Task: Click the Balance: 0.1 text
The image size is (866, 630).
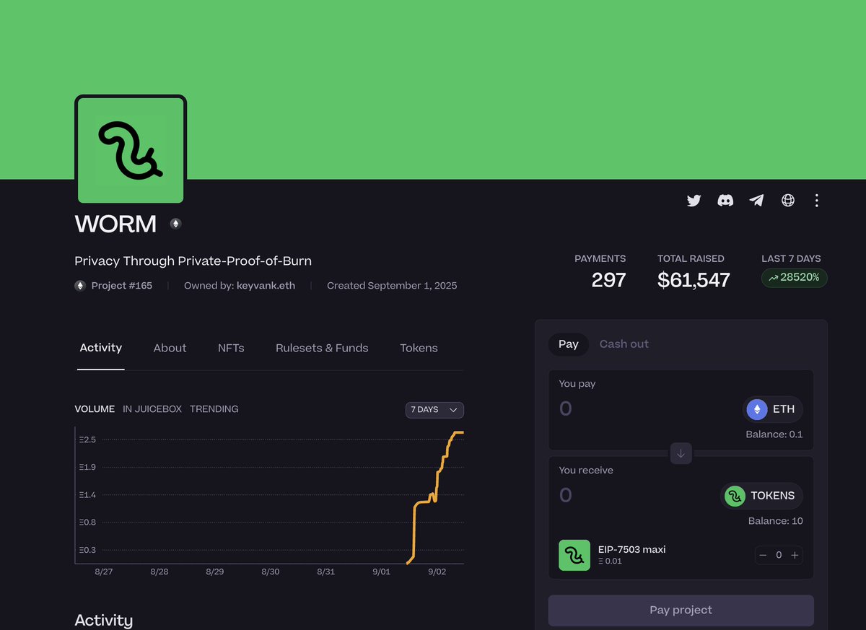Action: (x=774, y=434)
